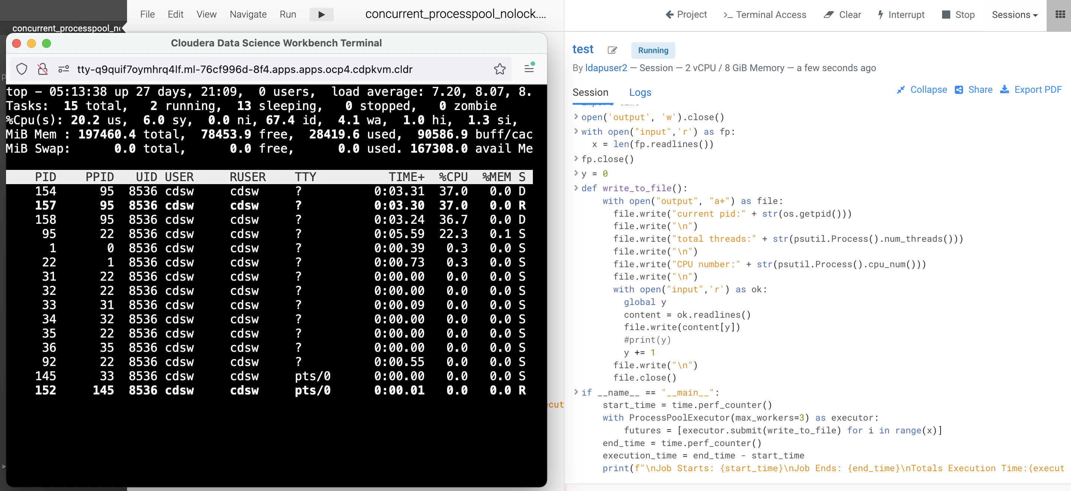The height and width of the screenshot is (491, 1071).
Task: Open the Navigate menu
Action: tap(248, 15)
